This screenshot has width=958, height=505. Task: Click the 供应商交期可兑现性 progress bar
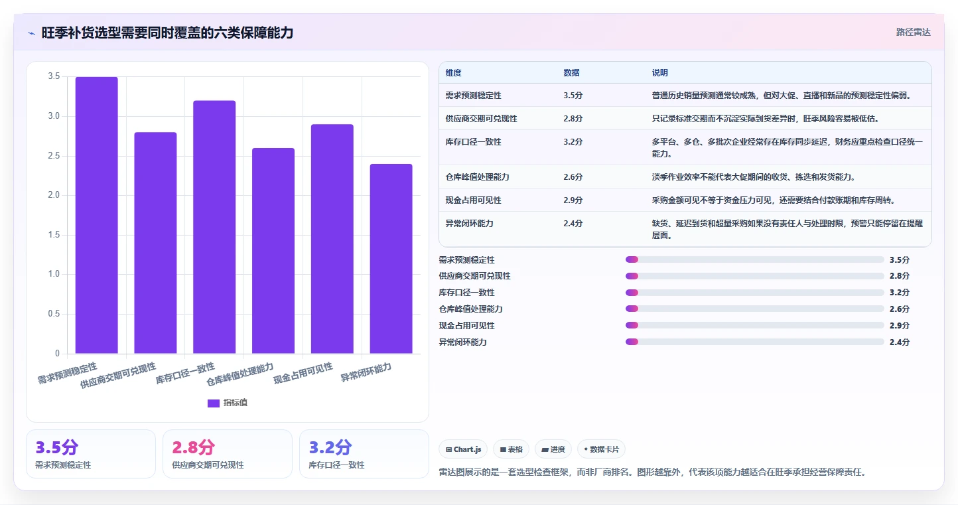pyautogui.click(x=755, y=275)
